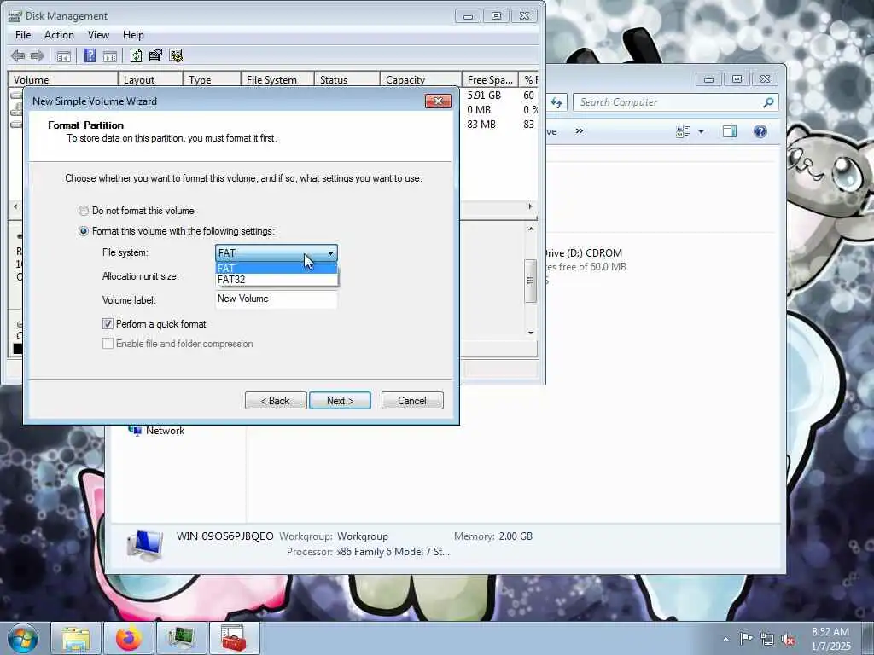This screenshot has width=874, height=655.
Task: Sort by Free Space column header
Action: [x=490, y=79]
